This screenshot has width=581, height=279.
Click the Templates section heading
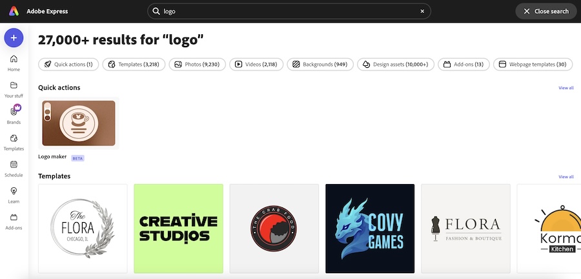coord(54,176)
